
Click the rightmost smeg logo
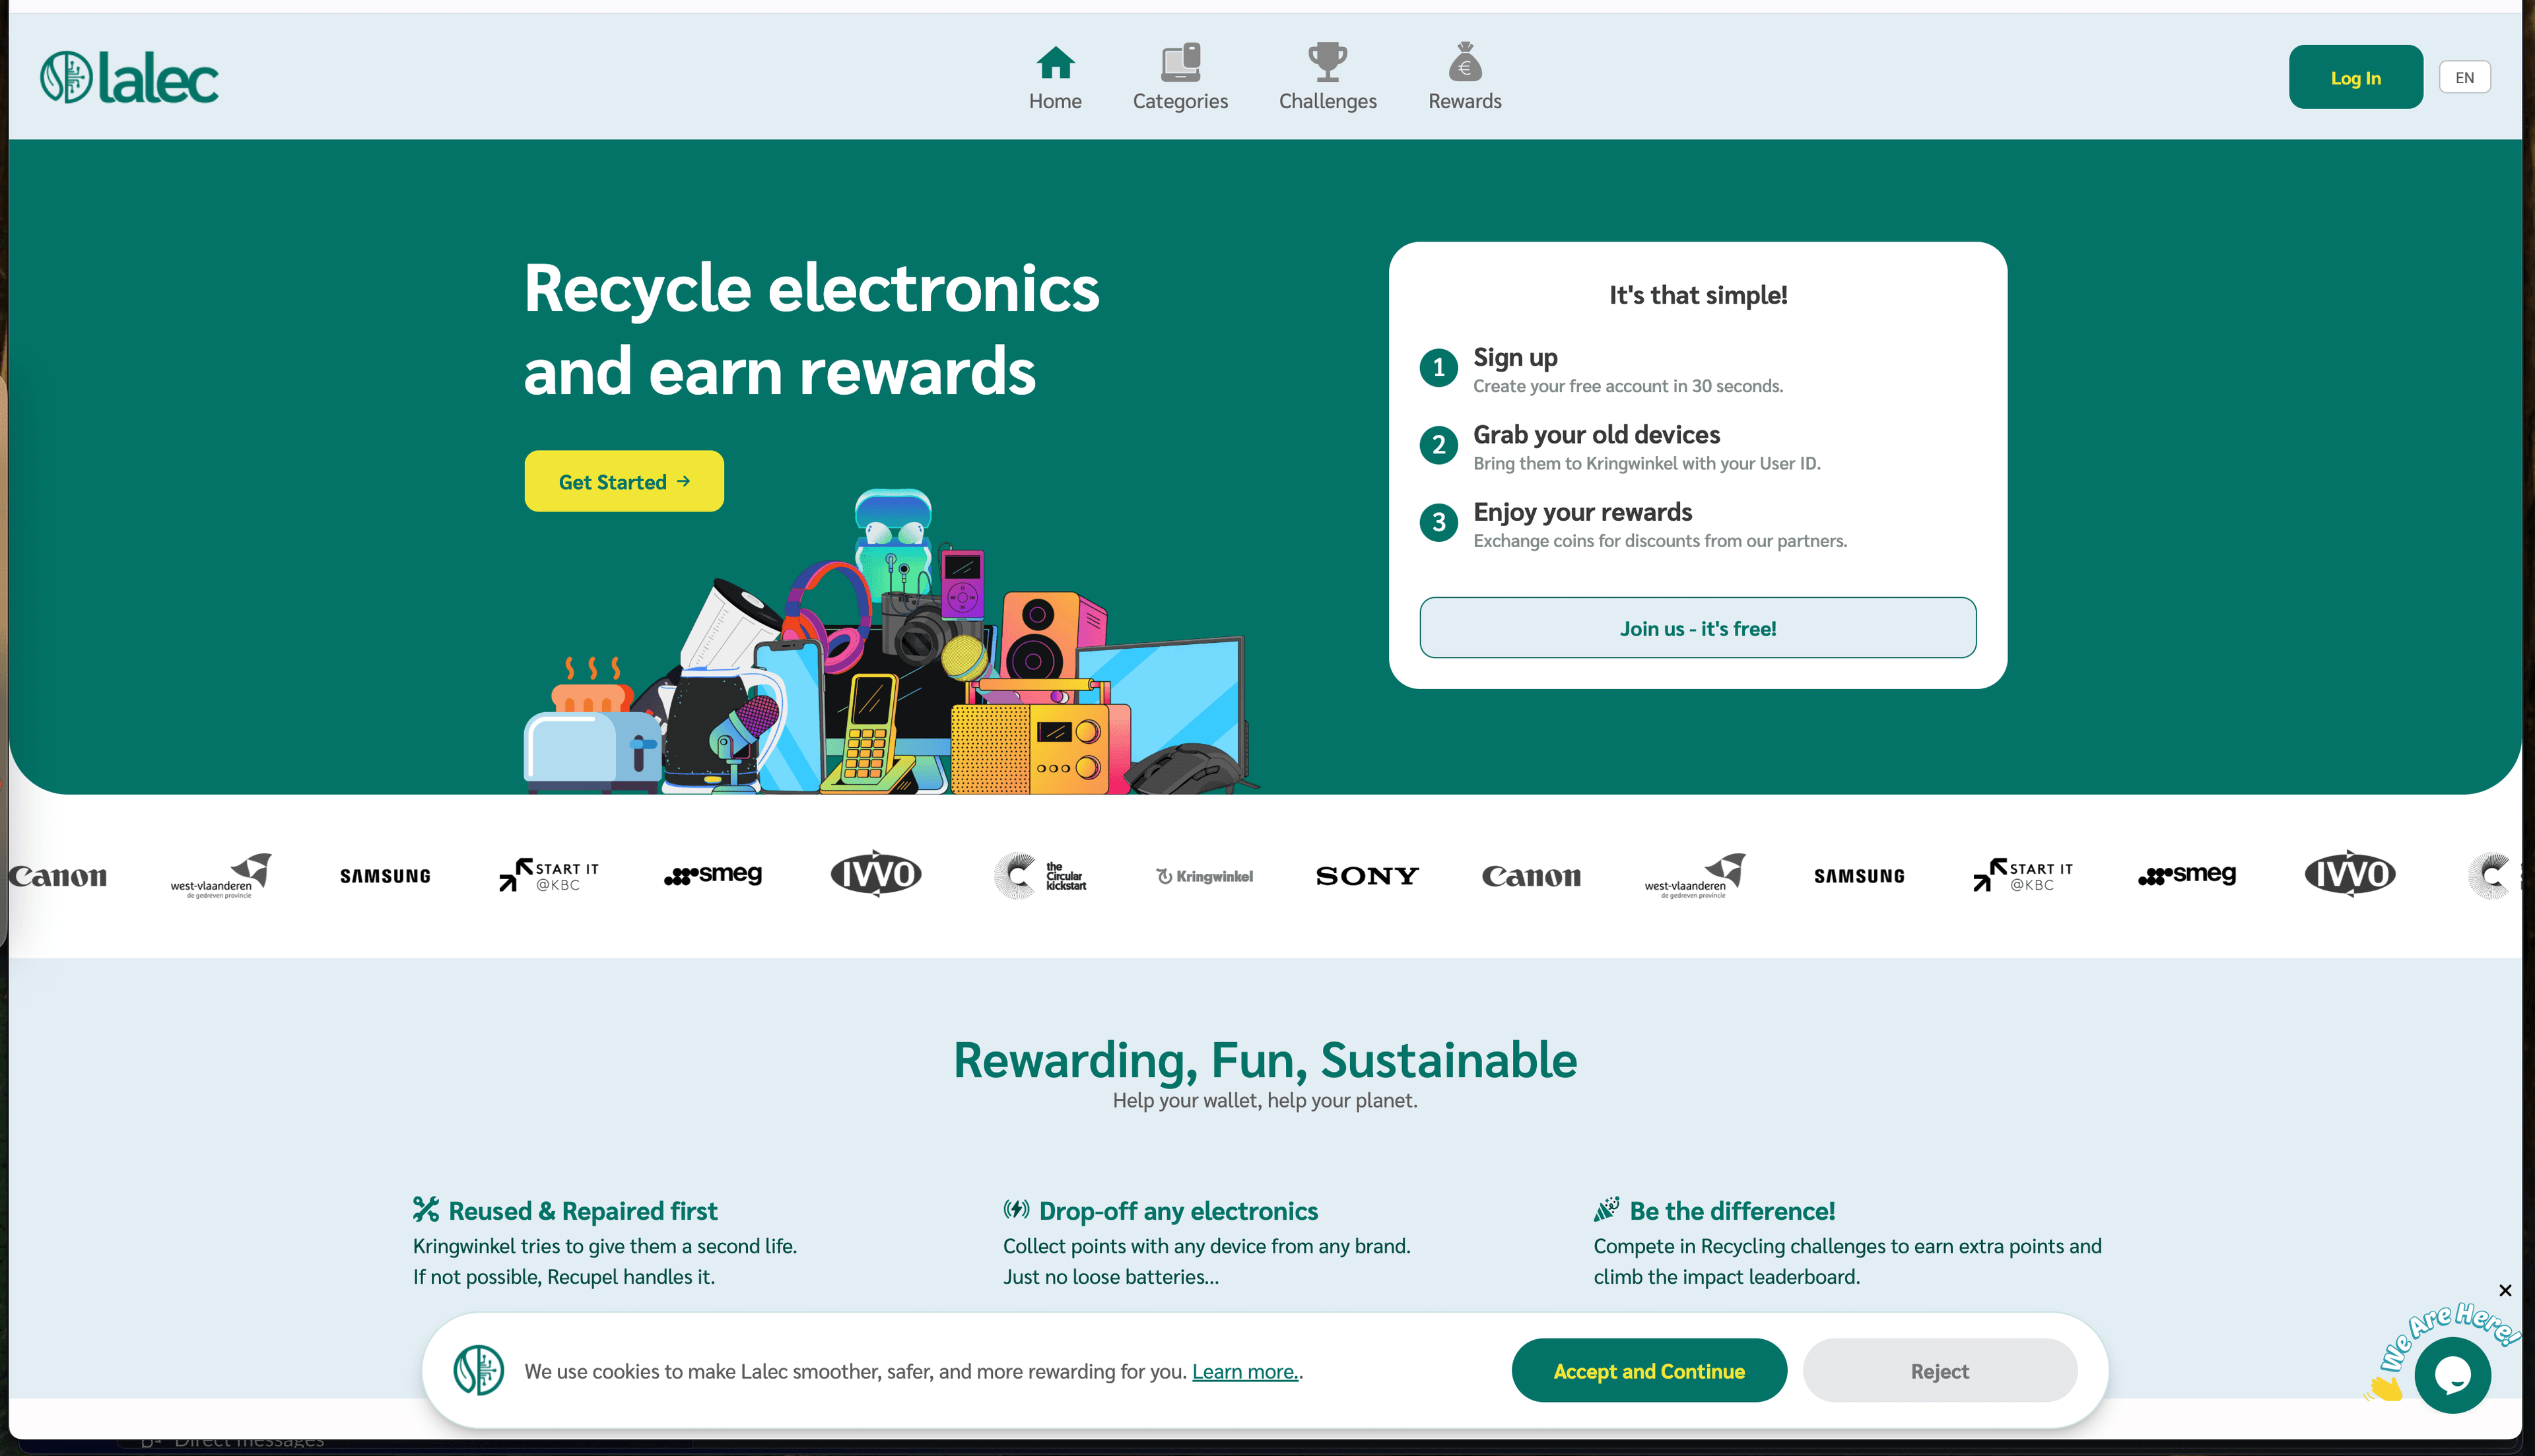[x=2187, y=875]
